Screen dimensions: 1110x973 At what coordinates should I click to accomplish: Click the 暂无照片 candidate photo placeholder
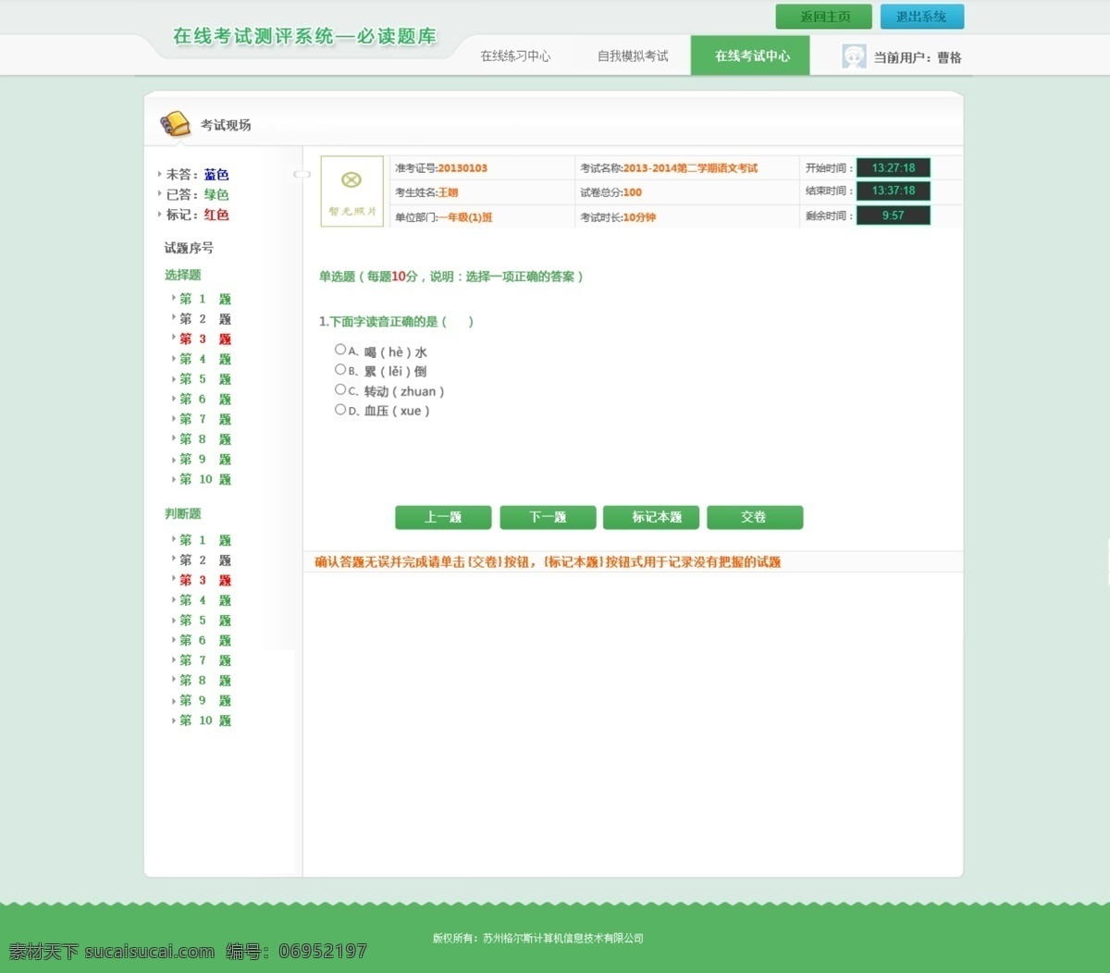pyautogui.click(x=351, y=191)
